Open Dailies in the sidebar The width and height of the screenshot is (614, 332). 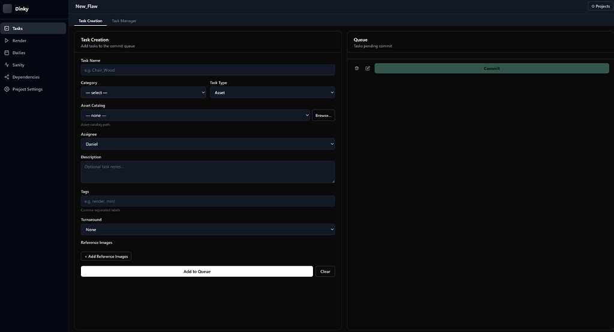[x=34, y=53]
